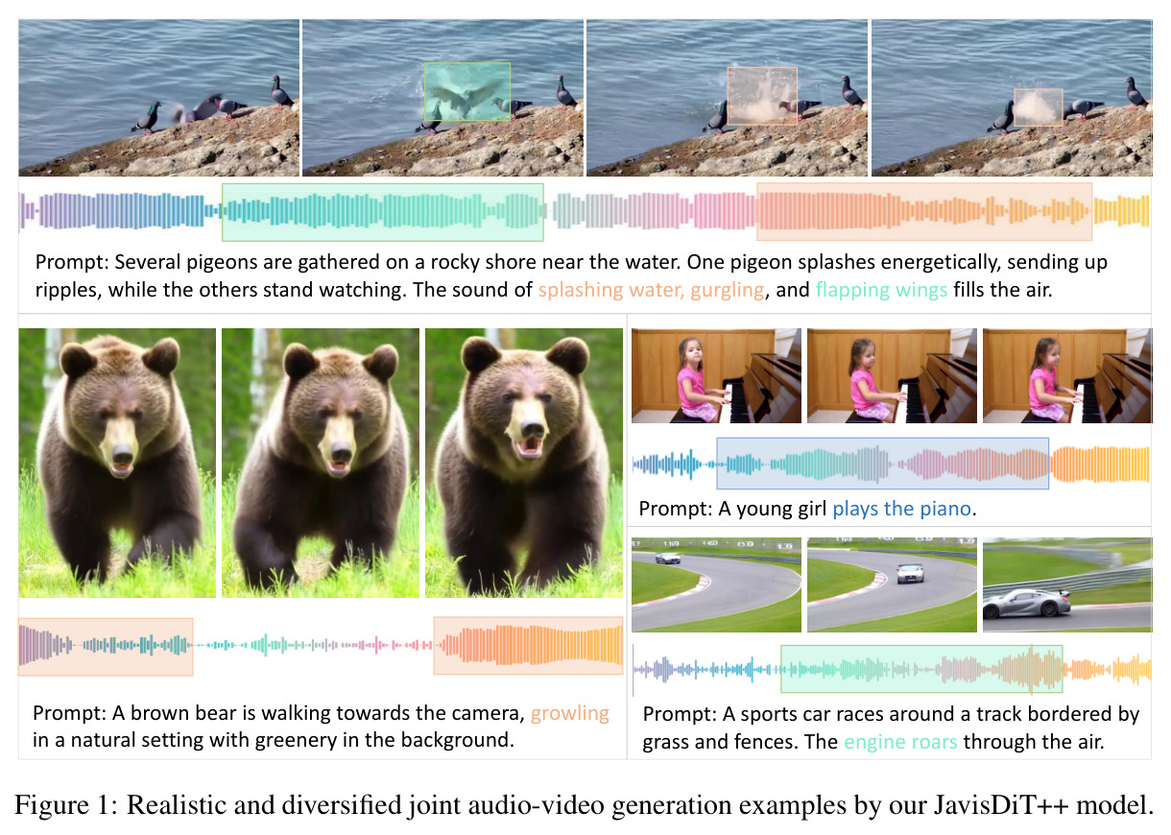Select green highlighted region of car waveform
This screenshot has height=835, width=1171.
tap(921, 669)
